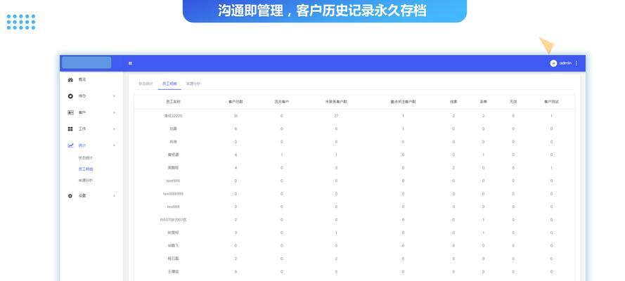This screenshot has width=625, height=281.
Task: Click the 概况 dashboard icon in the sidebar
Action: point(70,79)
